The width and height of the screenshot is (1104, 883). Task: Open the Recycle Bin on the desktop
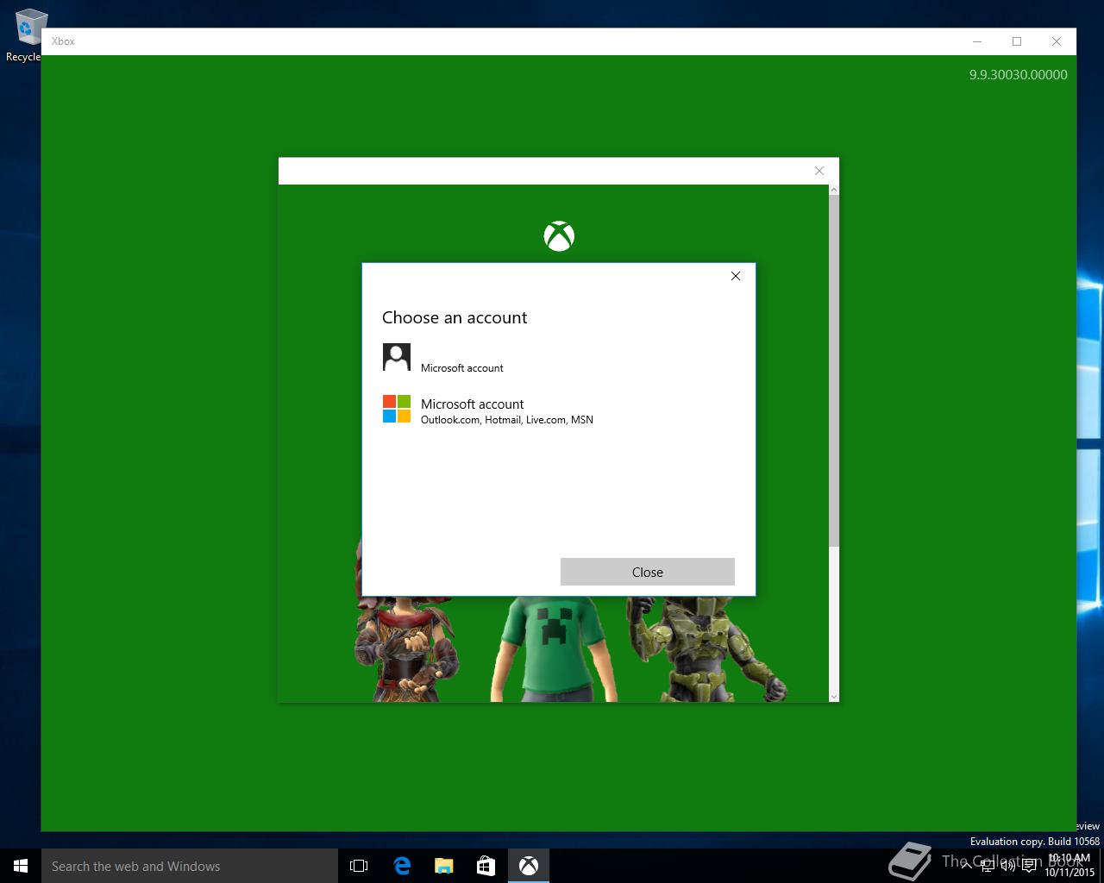click(26, 36)
